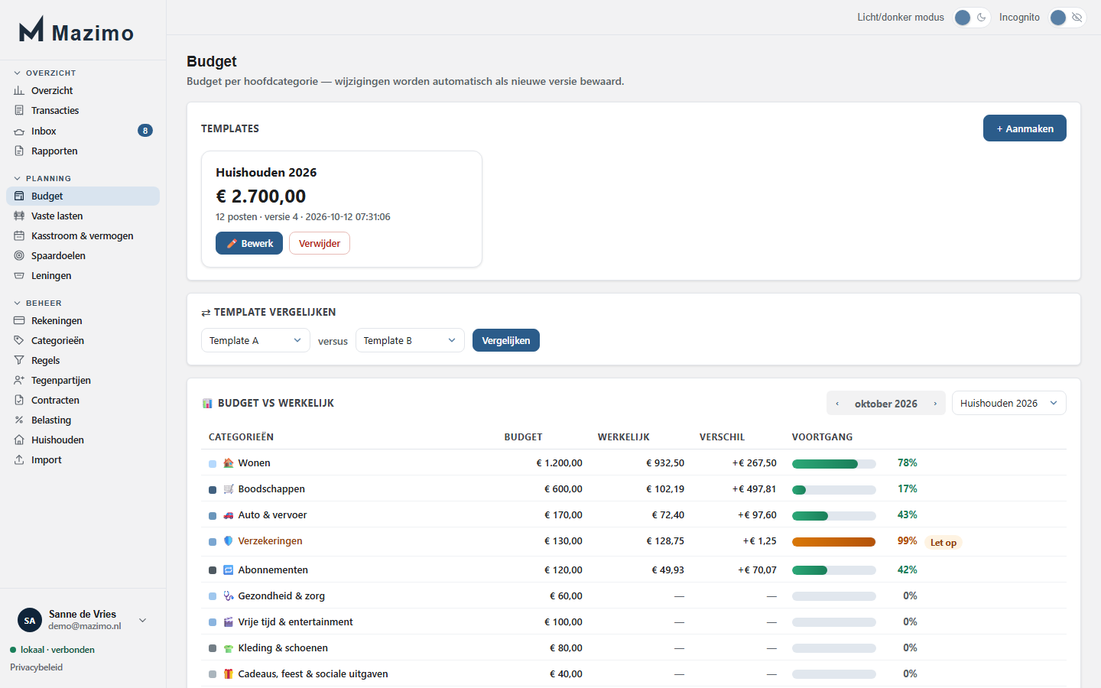Click the Import upload icon

(x=19, y=459)
